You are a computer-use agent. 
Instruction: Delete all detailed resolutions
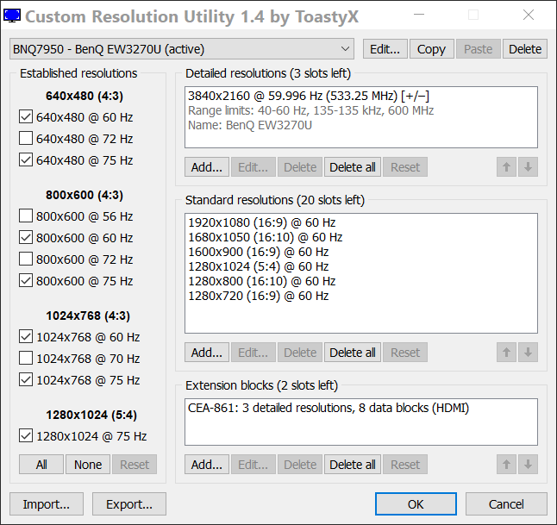pyautogui.click(x=353, y=167)
